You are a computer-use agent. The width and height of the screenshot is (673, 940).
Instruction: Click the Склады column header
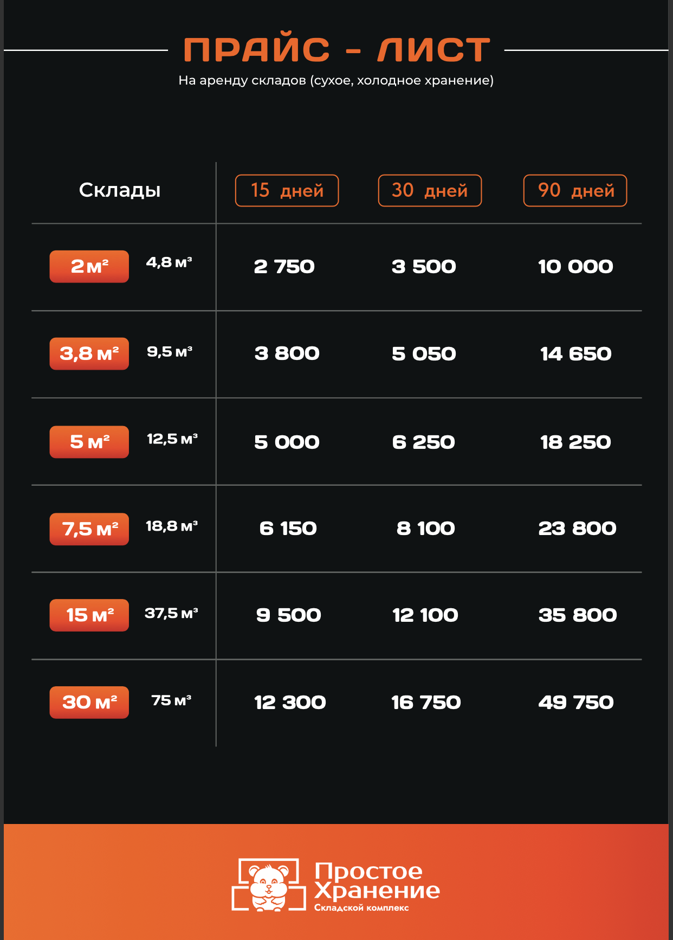tap(120, 190)
